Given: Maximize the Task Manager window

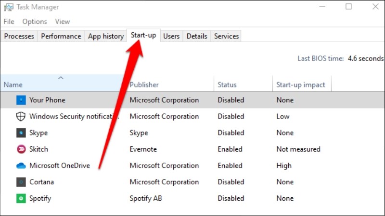Looking at the screenshot, I should (x=348, y=7).
